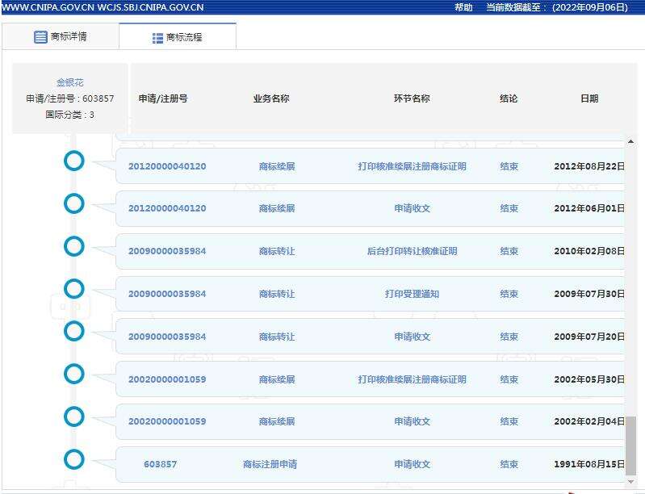Click the 帮助 link in header

(463, 7)
